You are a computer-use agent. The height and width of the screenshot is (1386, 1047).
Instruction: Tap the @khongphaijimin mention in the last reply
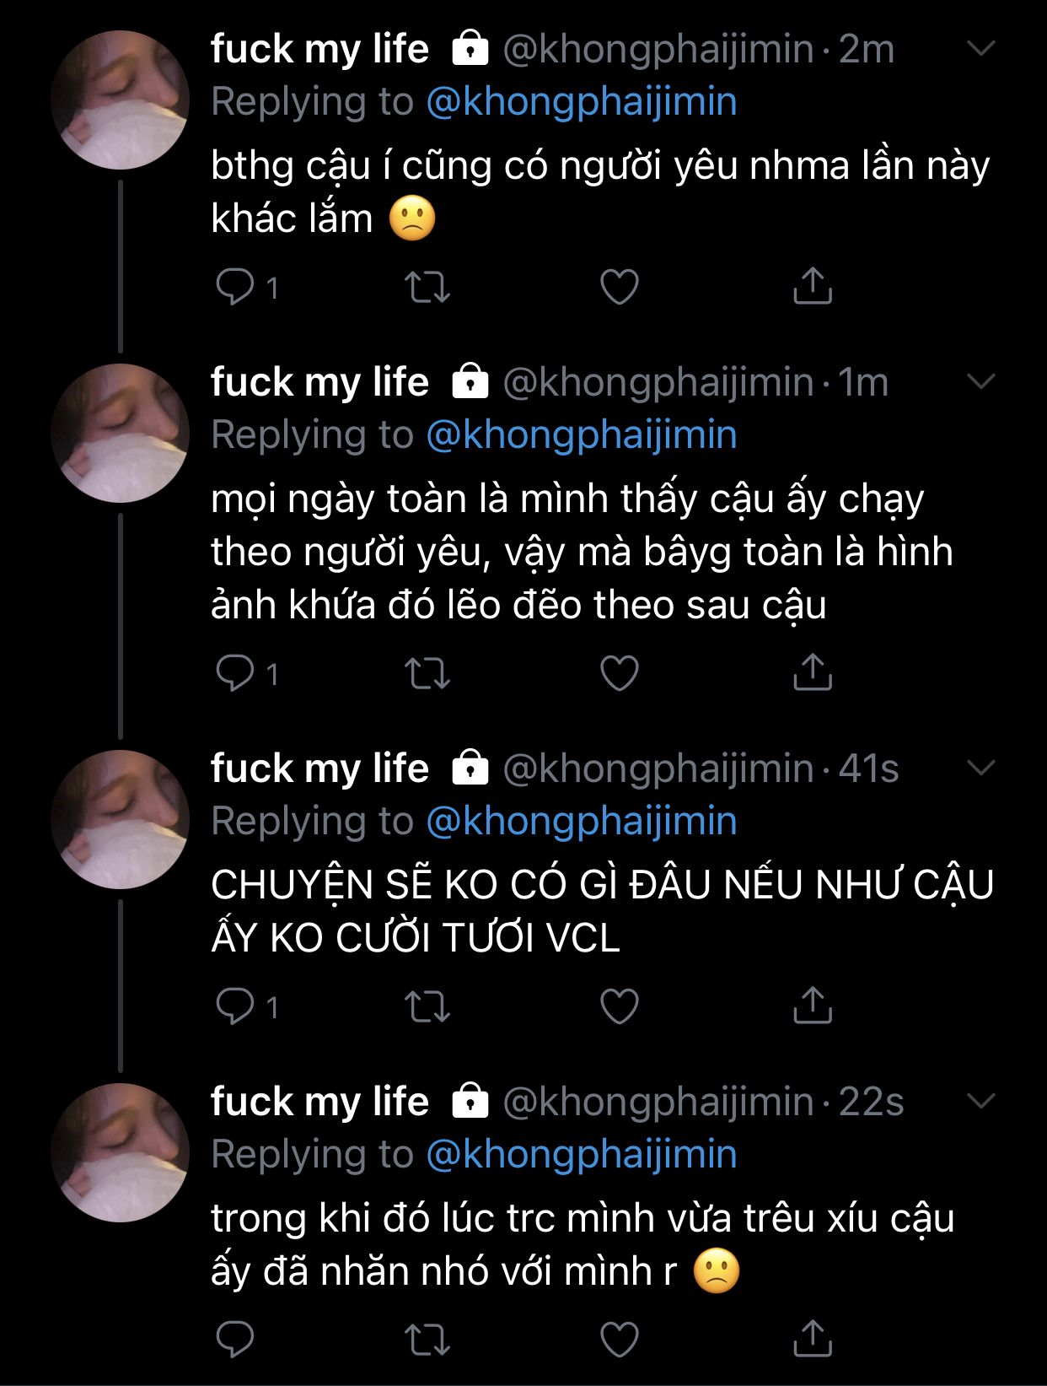582,1154
